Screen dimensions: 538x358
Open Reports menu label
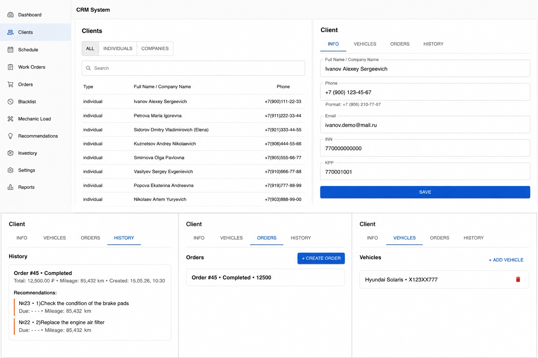click(26, 187)
